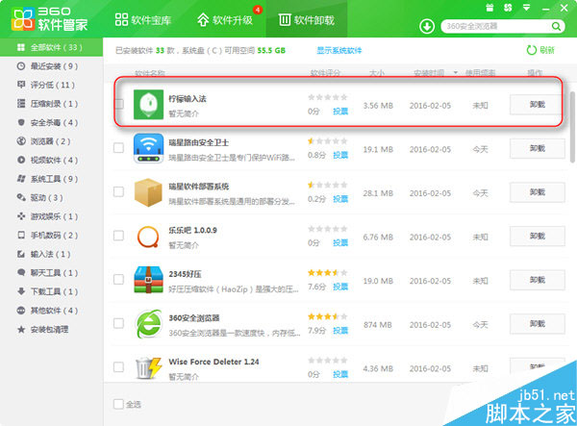Select 全部软件 (33) category
577x426 pixels.
point(52,47)
